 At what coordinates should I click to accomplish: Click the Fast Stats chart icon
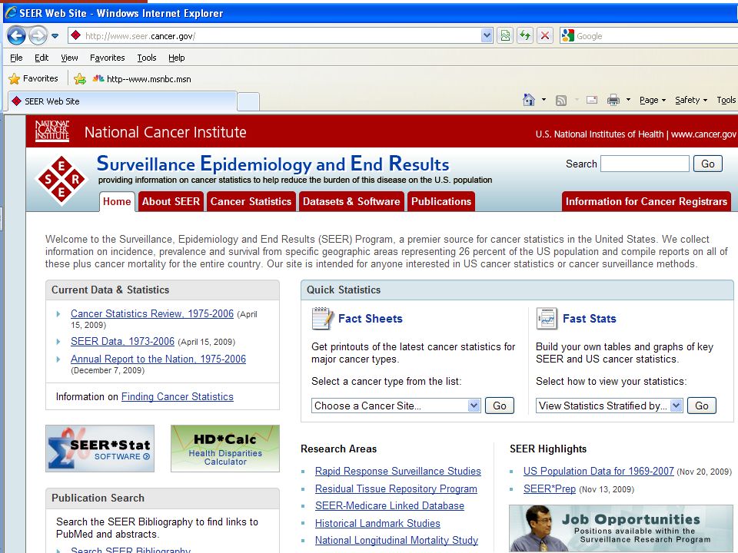pyautogui.click(x=547, y=319)
